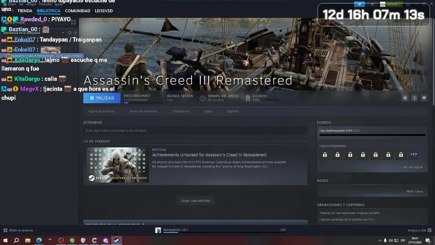Open Windows Start menu

click(x=5, y=241)
